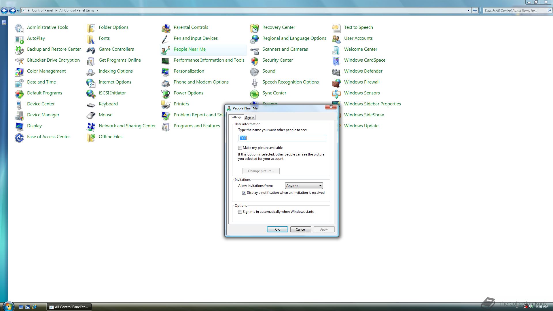Open the Parental Controls icon

pos(166,28)
